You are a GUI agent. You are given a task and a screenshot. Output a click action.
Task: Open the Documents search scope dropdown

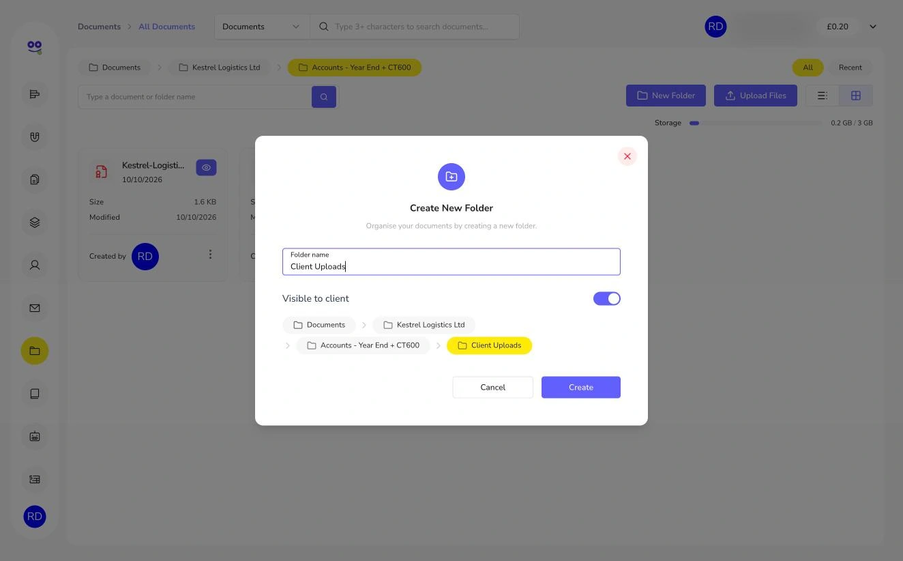262,27
